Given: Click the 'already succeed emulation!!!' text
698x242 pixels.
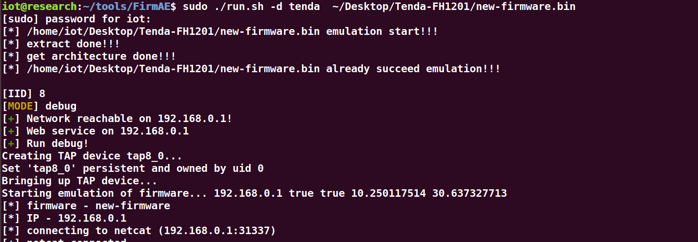Looking at the screenshot, I should tap(413, 69).
